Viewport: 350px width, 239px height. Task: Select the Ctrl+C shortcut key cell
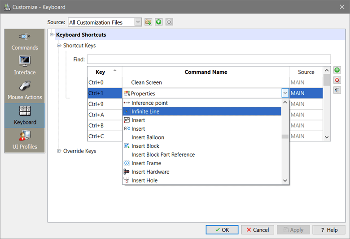pyautogui.click(x=105, y=136)
